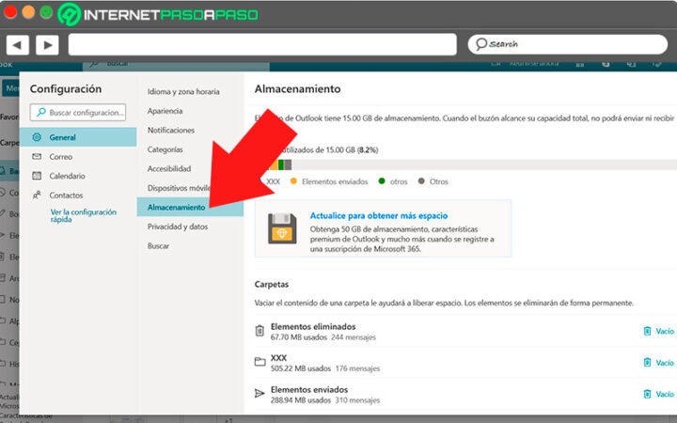Click the text 505.22 MB usados
The width and height of the screenshot is (677, 423).
pos(301,368)
